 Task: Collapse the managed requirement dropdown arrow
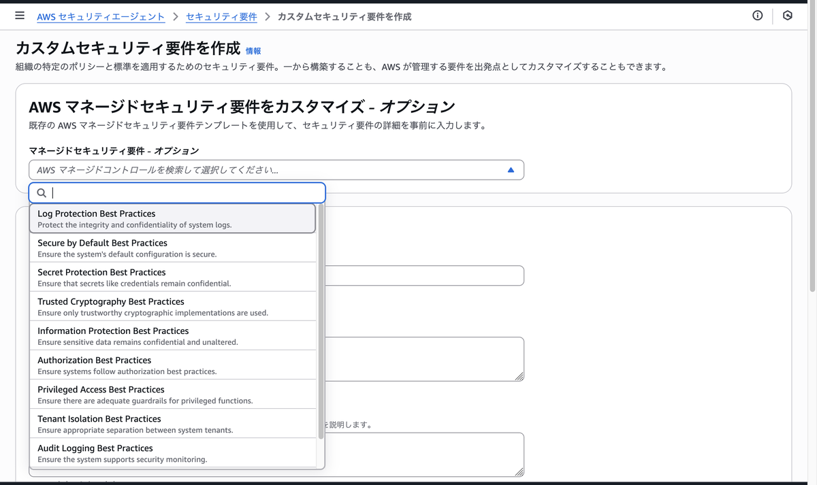[511, 170]
